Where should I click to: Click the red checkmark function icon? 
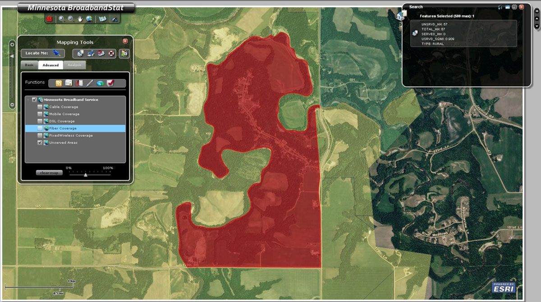[x=110, y=83]
